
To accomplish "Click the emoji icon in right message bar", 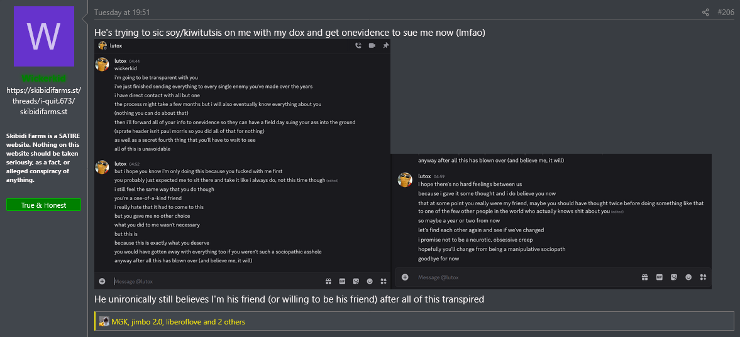I will point(688,277).
